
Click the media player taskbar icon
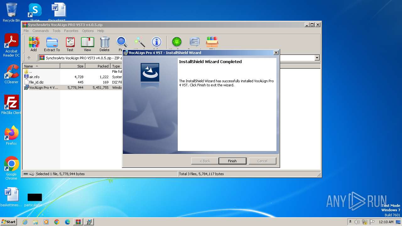[x=46, y=222]
